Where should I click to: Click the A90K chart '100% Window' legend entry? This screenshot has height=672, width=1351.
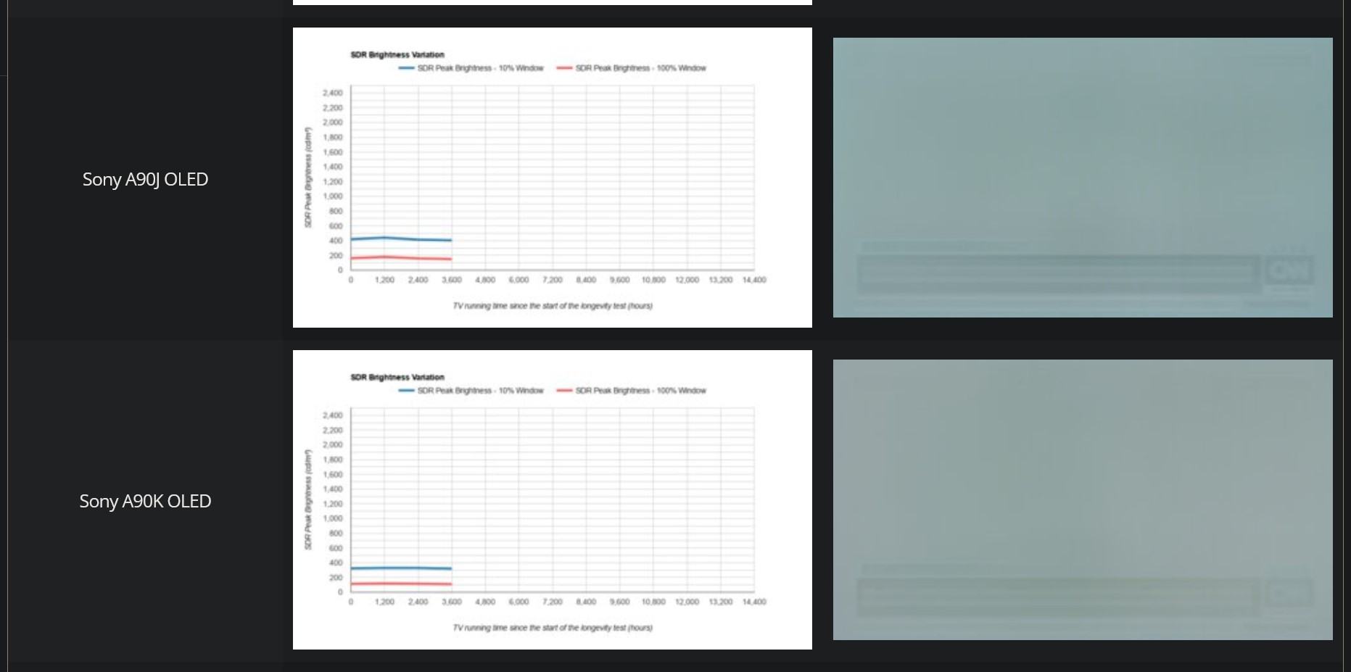tap(632, 391)
